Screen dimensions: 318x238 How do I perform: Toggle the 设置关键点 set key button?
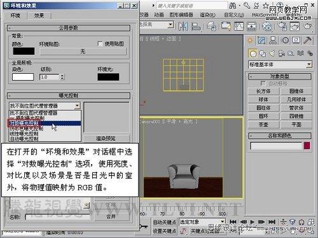[165, 231]
